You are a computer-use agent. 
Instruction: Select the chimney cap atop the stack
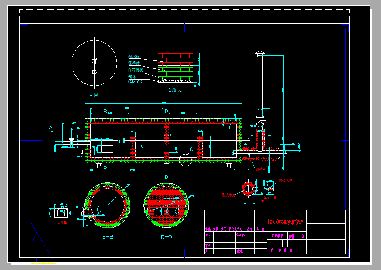pyautogui.click(x=260, y=53)
